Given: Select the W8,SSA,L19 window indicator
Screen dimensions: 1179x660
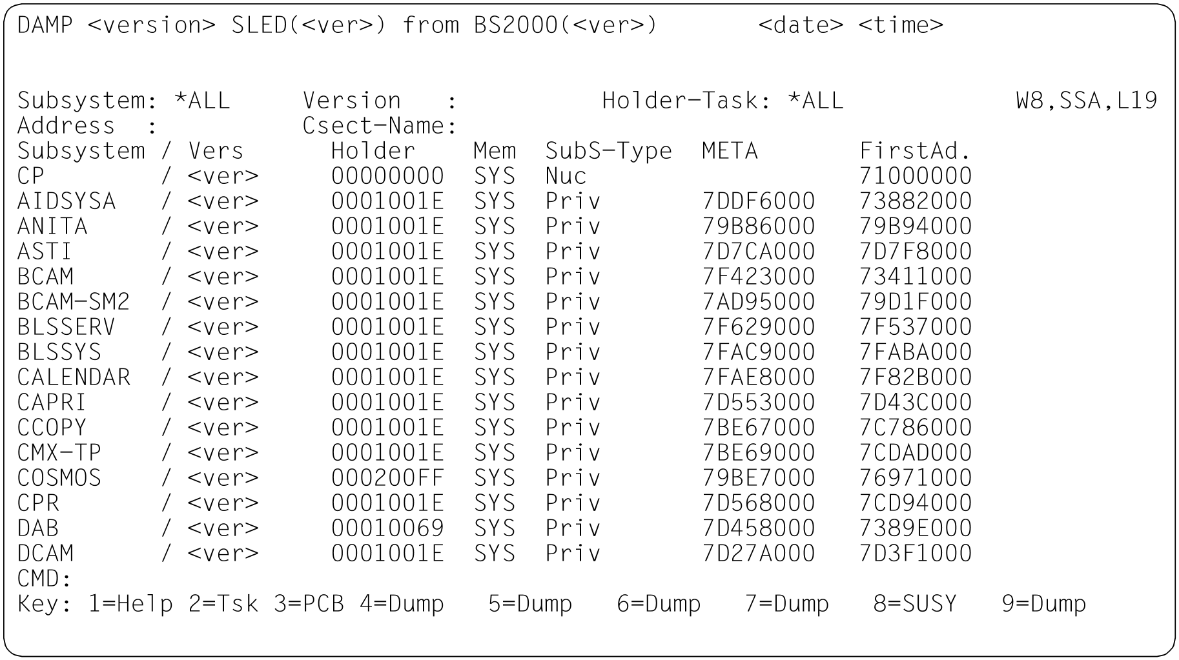Looking at the screenshot, I should click(x=1086, y=101).
